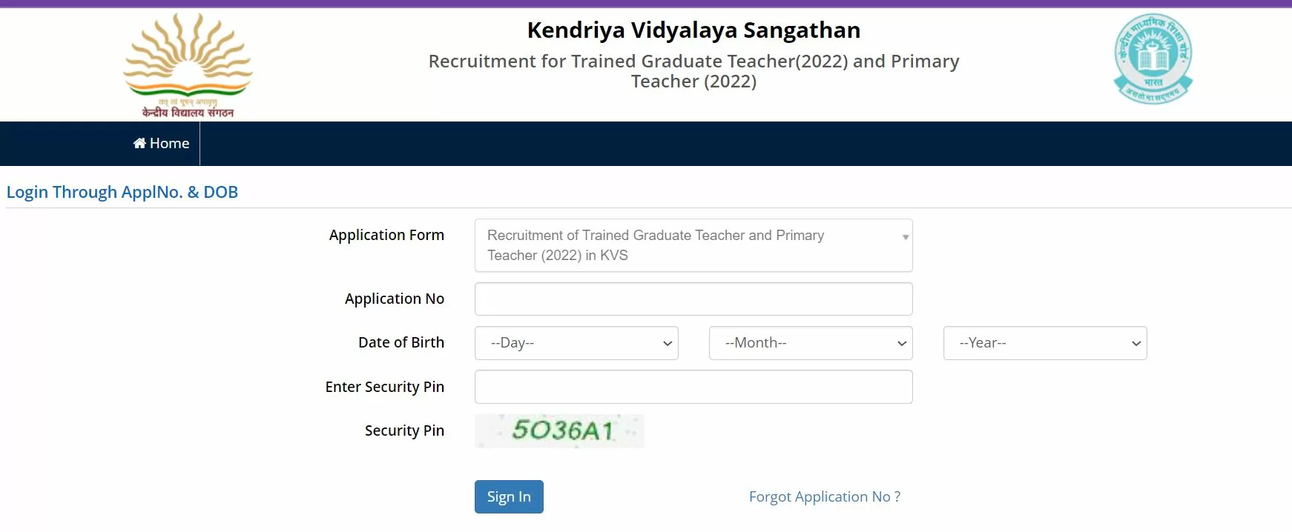Focus the Application No text field
This screenshot has width=1292, height=532.
click(x=693, y=299)
